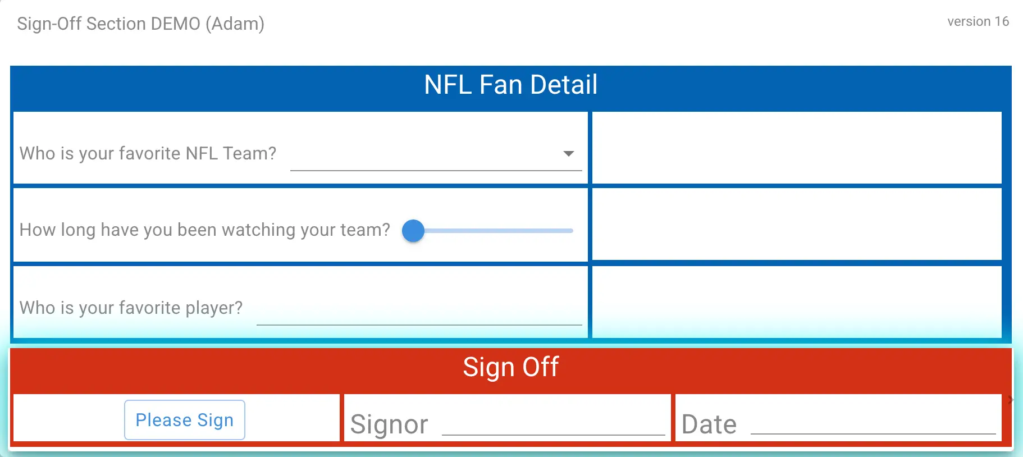The width and height of the screenshot is (1023, 457).
Task: Click the Signor label text
Action: 389,424
